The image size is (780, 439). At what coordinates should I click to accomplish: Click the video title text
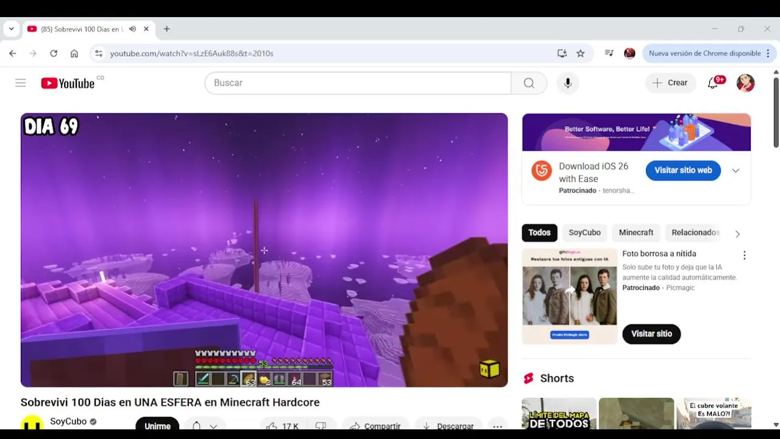click(170, 402)
